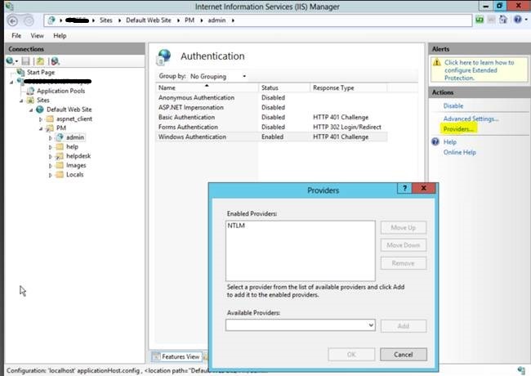
Task: Close the Providers dialog
Action: pos(423,188)
